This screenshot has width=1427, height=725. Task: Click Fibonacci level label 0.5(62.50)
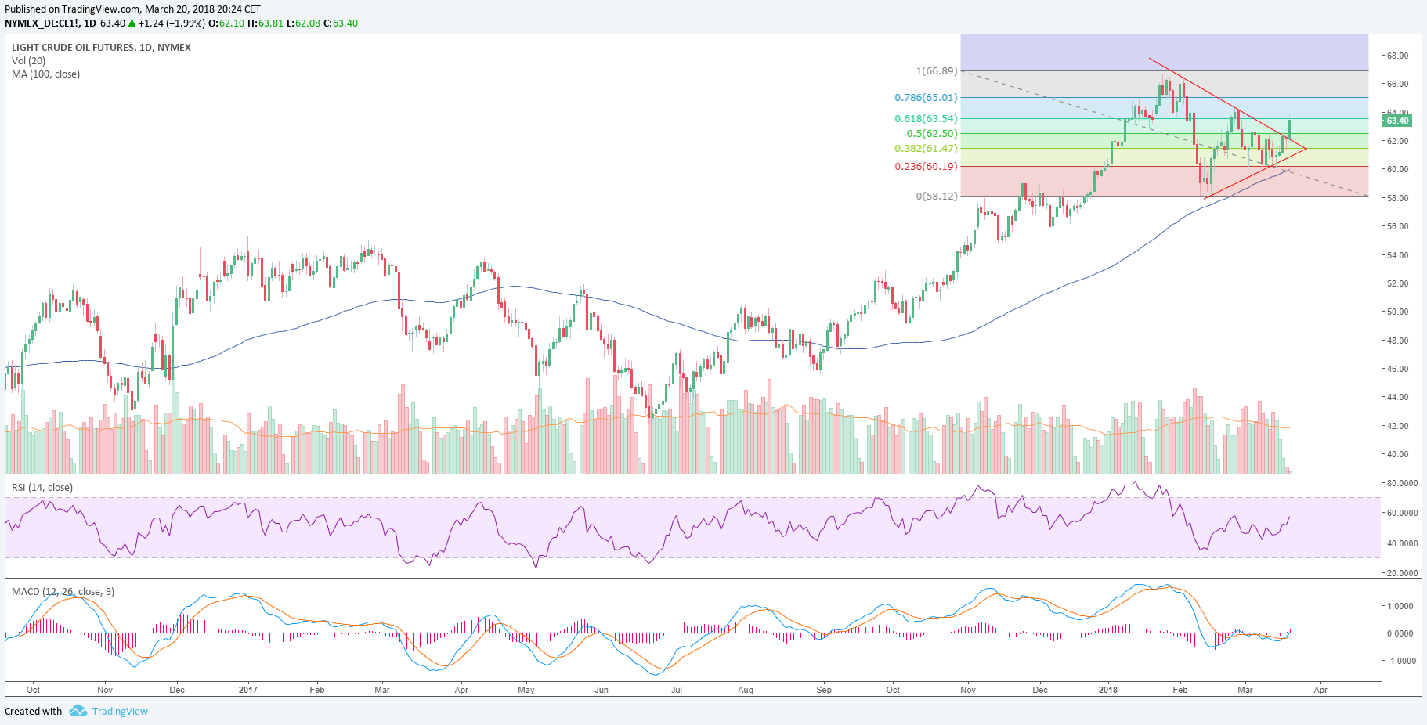click(932, 133)
